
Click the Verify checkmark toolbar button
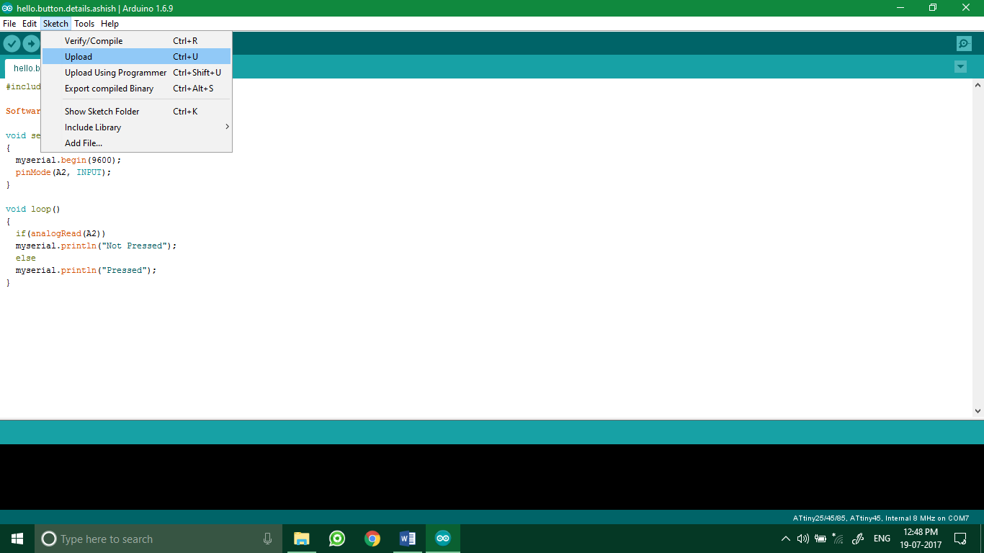(x=12, y=43)
